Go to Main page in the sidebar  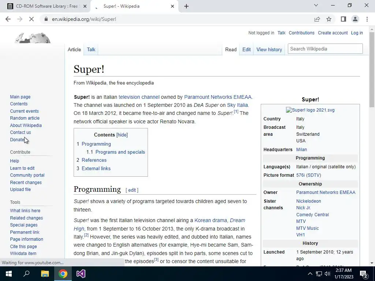[x=20, y=97]
